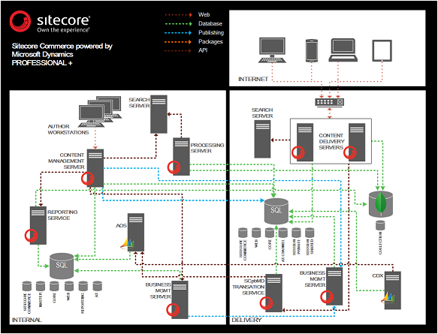Click the Delivery Business Mgmt Server icon
438x334 pixels.
click(334, 286)
